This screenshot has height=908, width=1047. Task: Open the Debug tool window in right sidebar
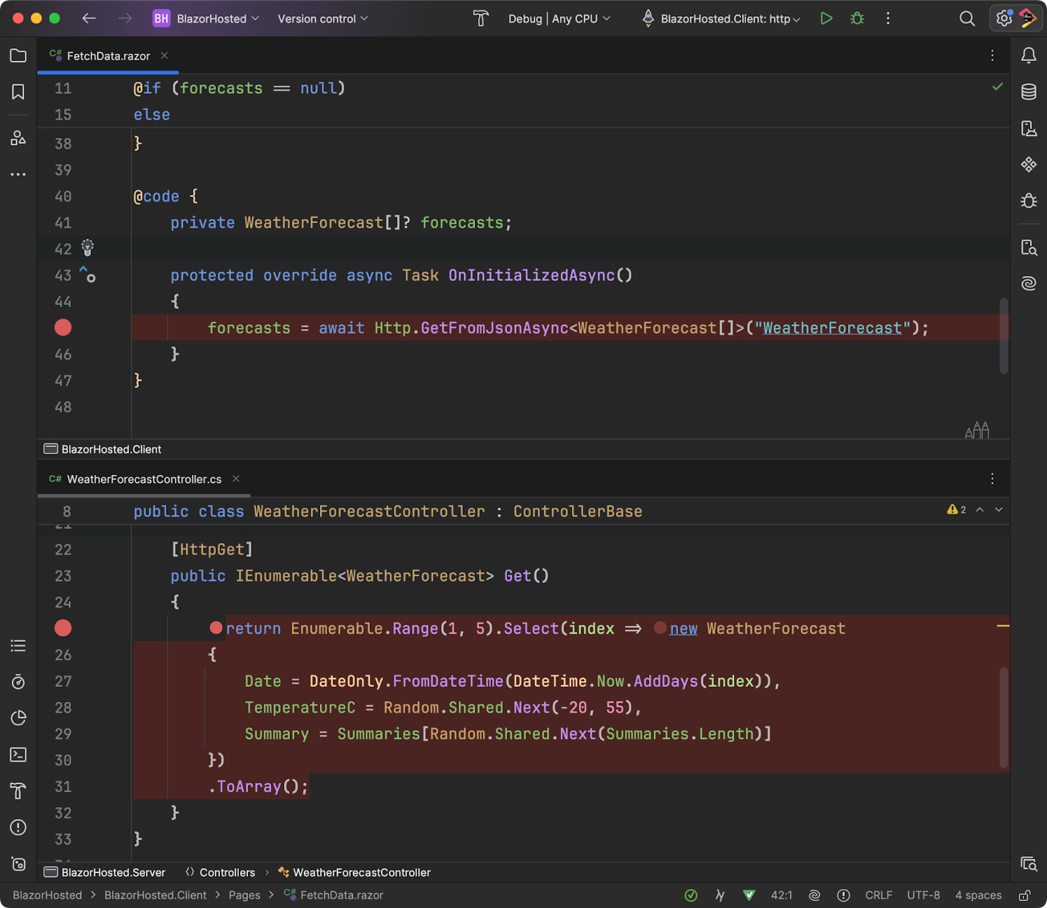(1029, 200)
